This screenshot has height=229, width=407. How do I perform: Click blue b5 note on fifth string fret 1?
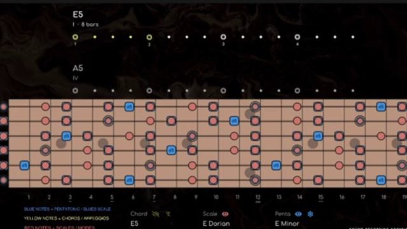coord(24,165)
